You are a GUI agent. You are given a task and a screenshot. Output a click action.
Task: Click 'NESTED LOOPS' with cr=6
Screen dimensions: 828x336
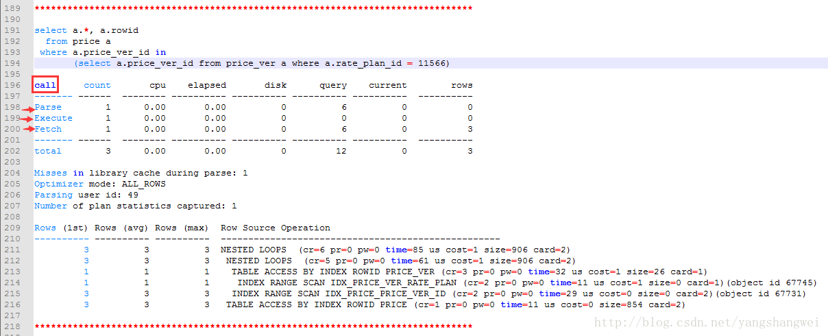(x=254, y=250)
